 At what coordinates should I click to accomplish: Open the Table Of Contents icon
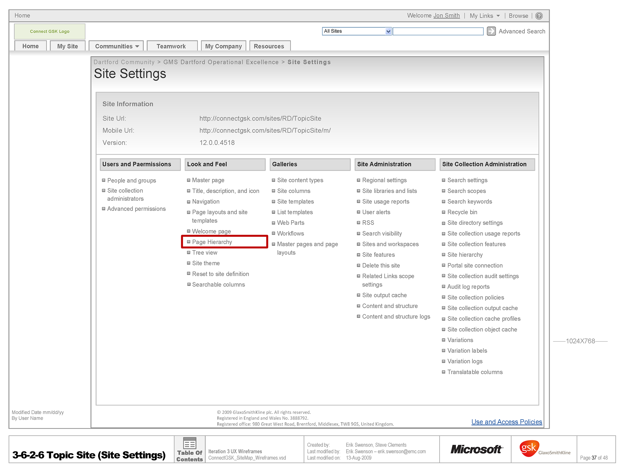tap(190, 449)
